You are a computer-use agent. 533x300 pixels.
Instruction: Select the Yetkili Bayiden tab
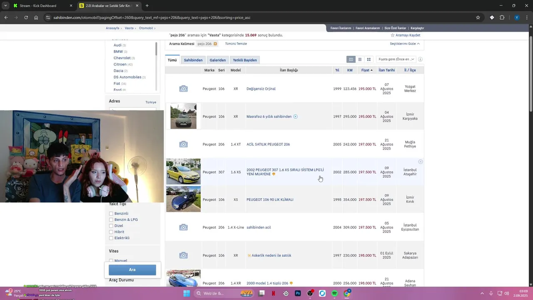coord(245,60)
